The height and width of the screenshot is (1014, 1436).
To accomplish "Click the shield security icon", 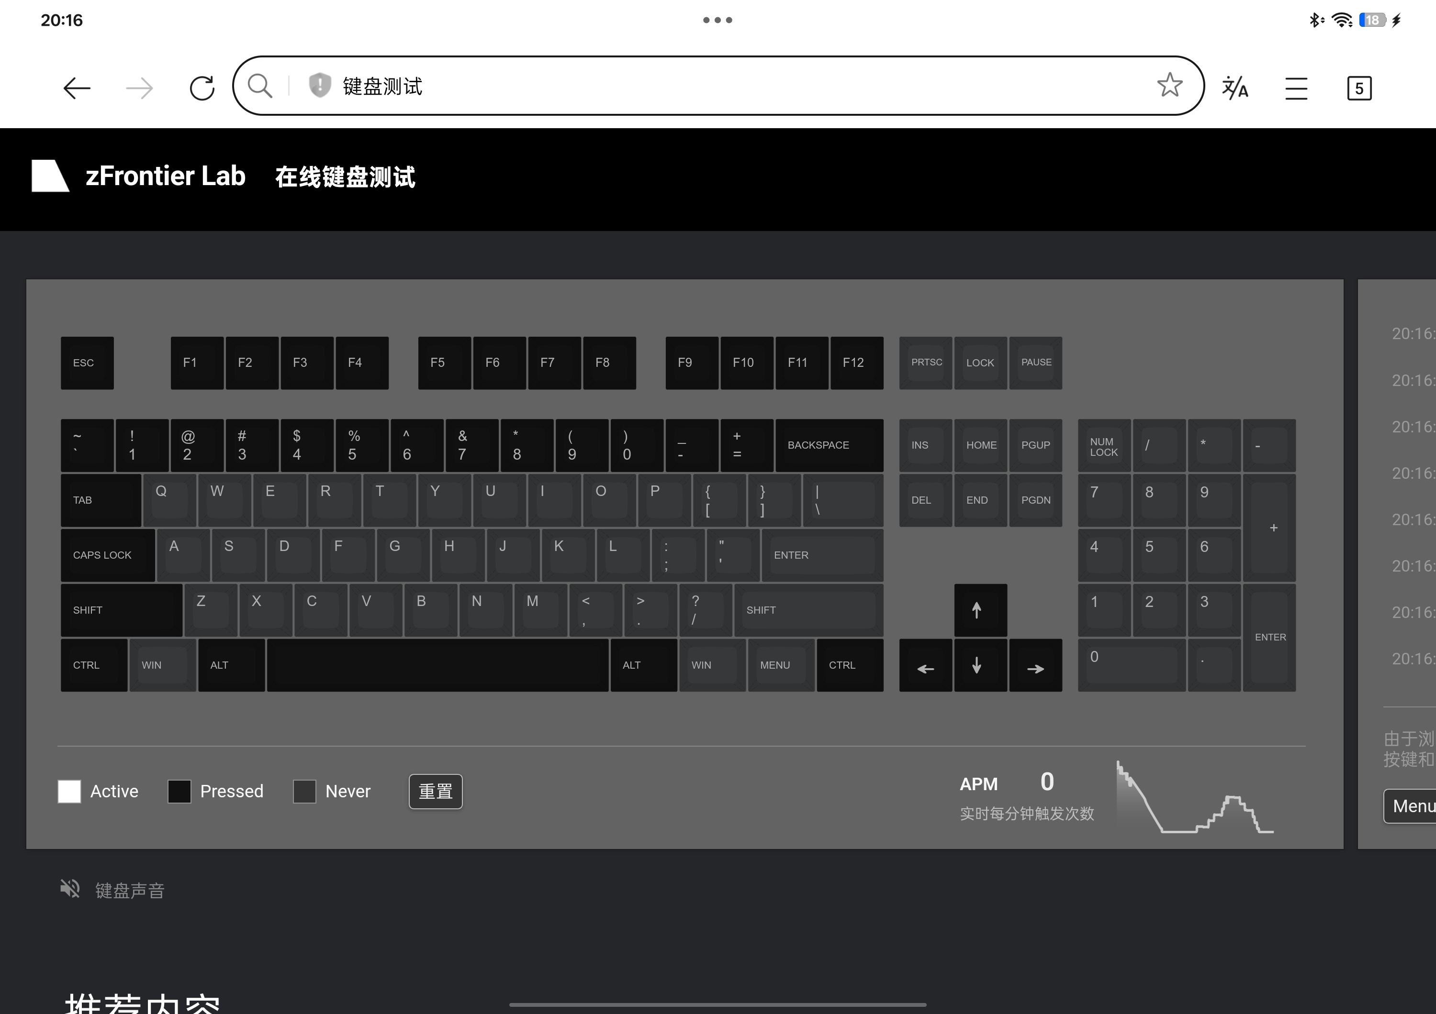I will click(x=320, y=86).
